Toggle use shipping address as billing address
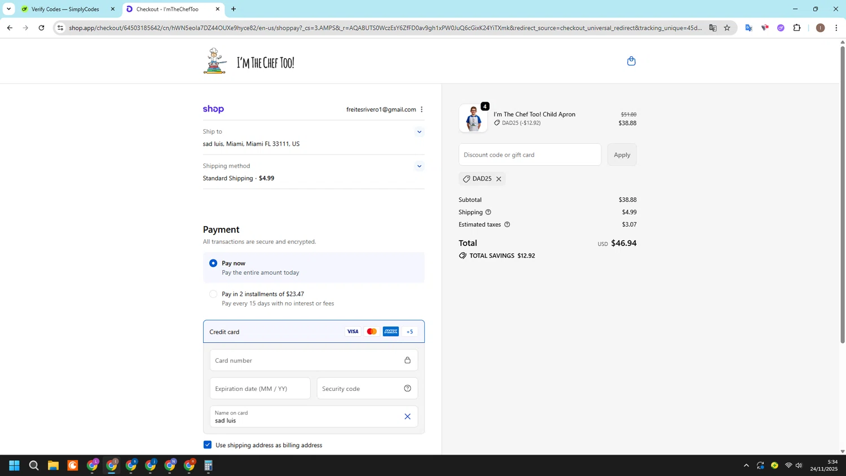 pos(208,445)
